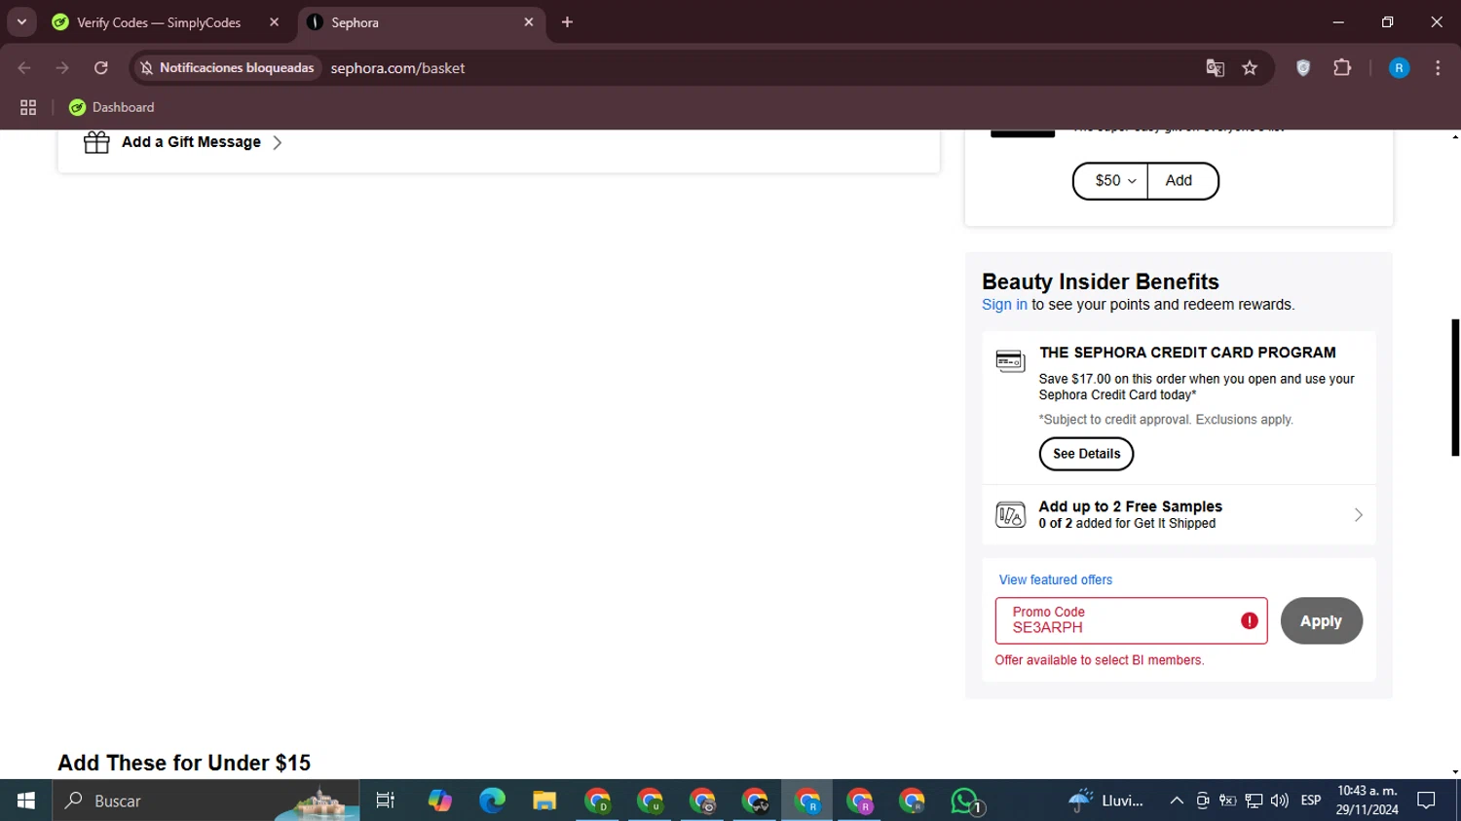Screen dimensions: 1461x821
Task: Open Add a Gift Message chevron
Action: (x=278, y=143)
